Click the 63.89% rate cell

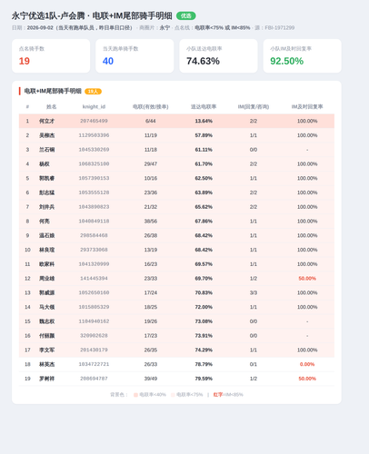click(204, 192)
